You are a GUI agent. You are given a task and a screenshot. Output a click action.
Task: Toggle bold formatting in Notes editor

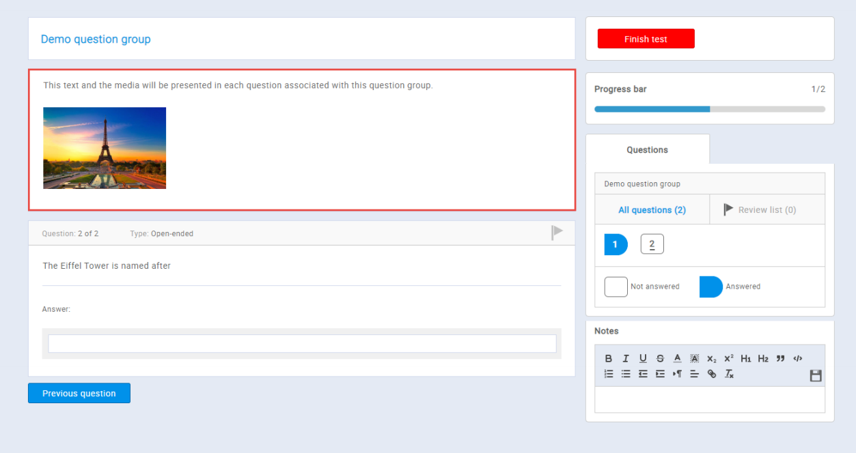pyautogui.click(x=609, y=358)
